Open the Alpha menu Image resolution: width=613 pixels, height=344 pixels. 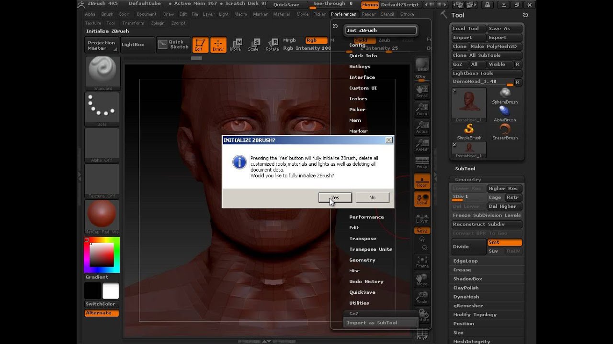point(90,14)
